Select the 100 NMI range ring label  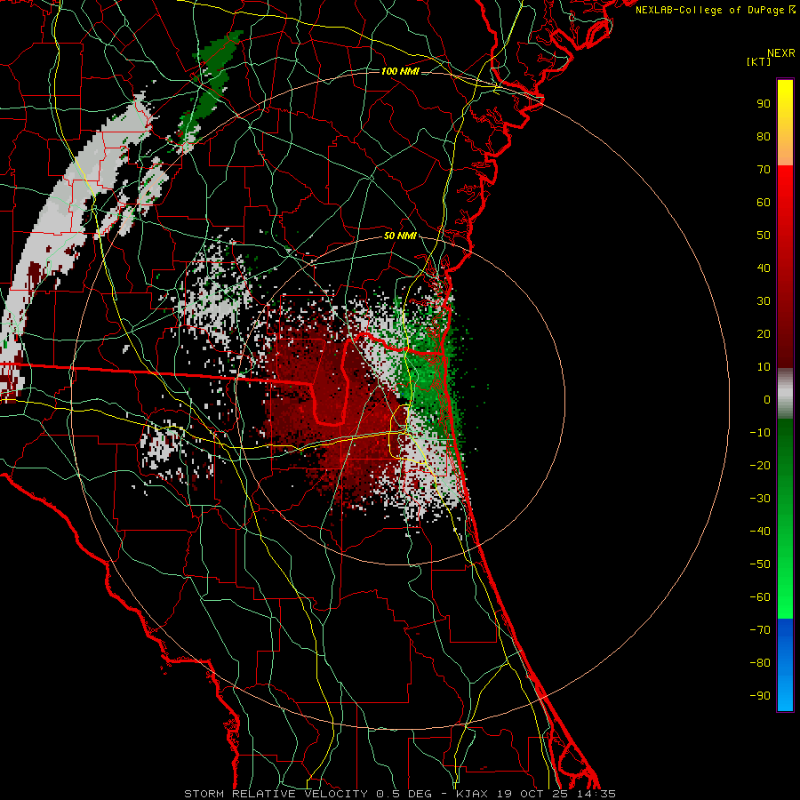(x=400, y=71)
